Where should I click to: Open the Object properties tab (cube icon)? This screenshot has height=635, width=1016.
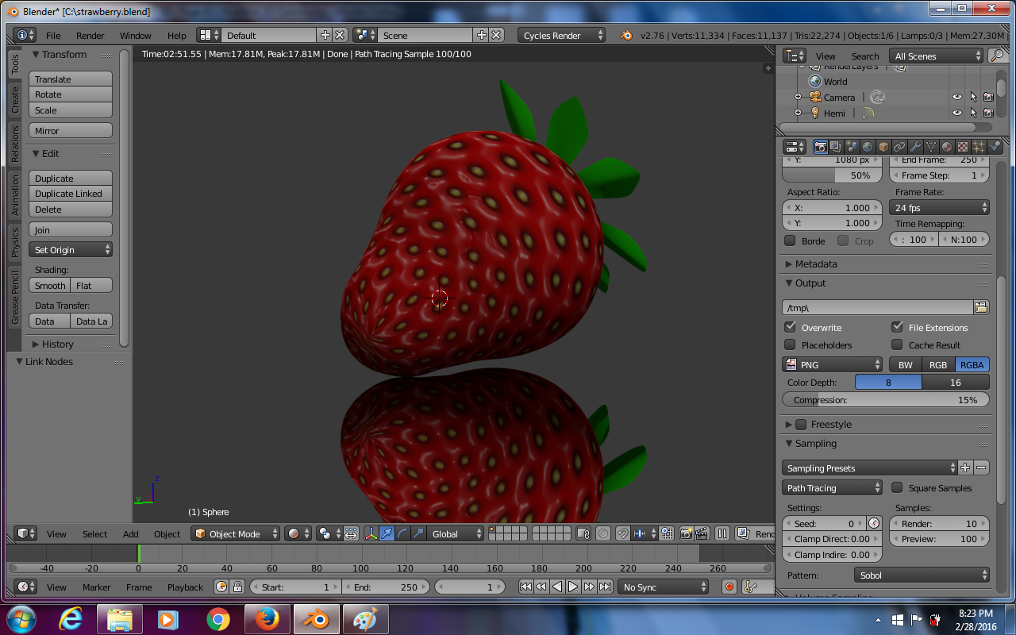[883, 147]
